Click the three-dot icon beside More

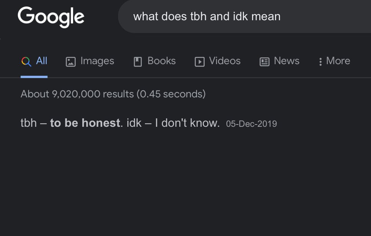[x=321, y=61]
